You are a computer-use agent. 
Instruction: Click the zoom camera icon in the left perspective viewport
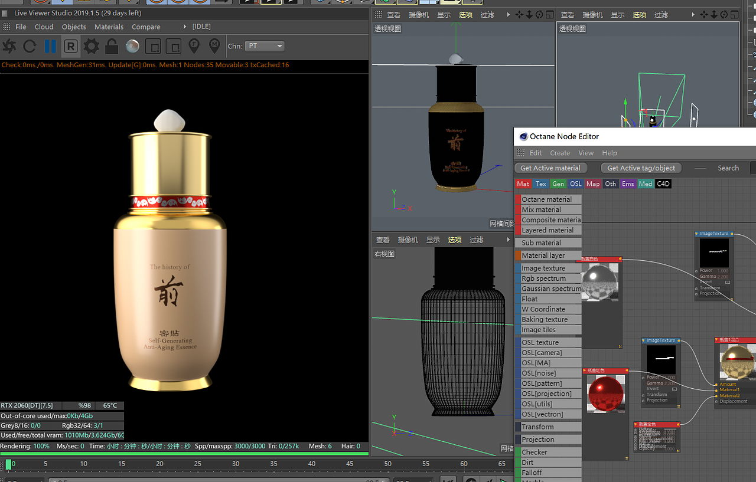click(529, 15)
